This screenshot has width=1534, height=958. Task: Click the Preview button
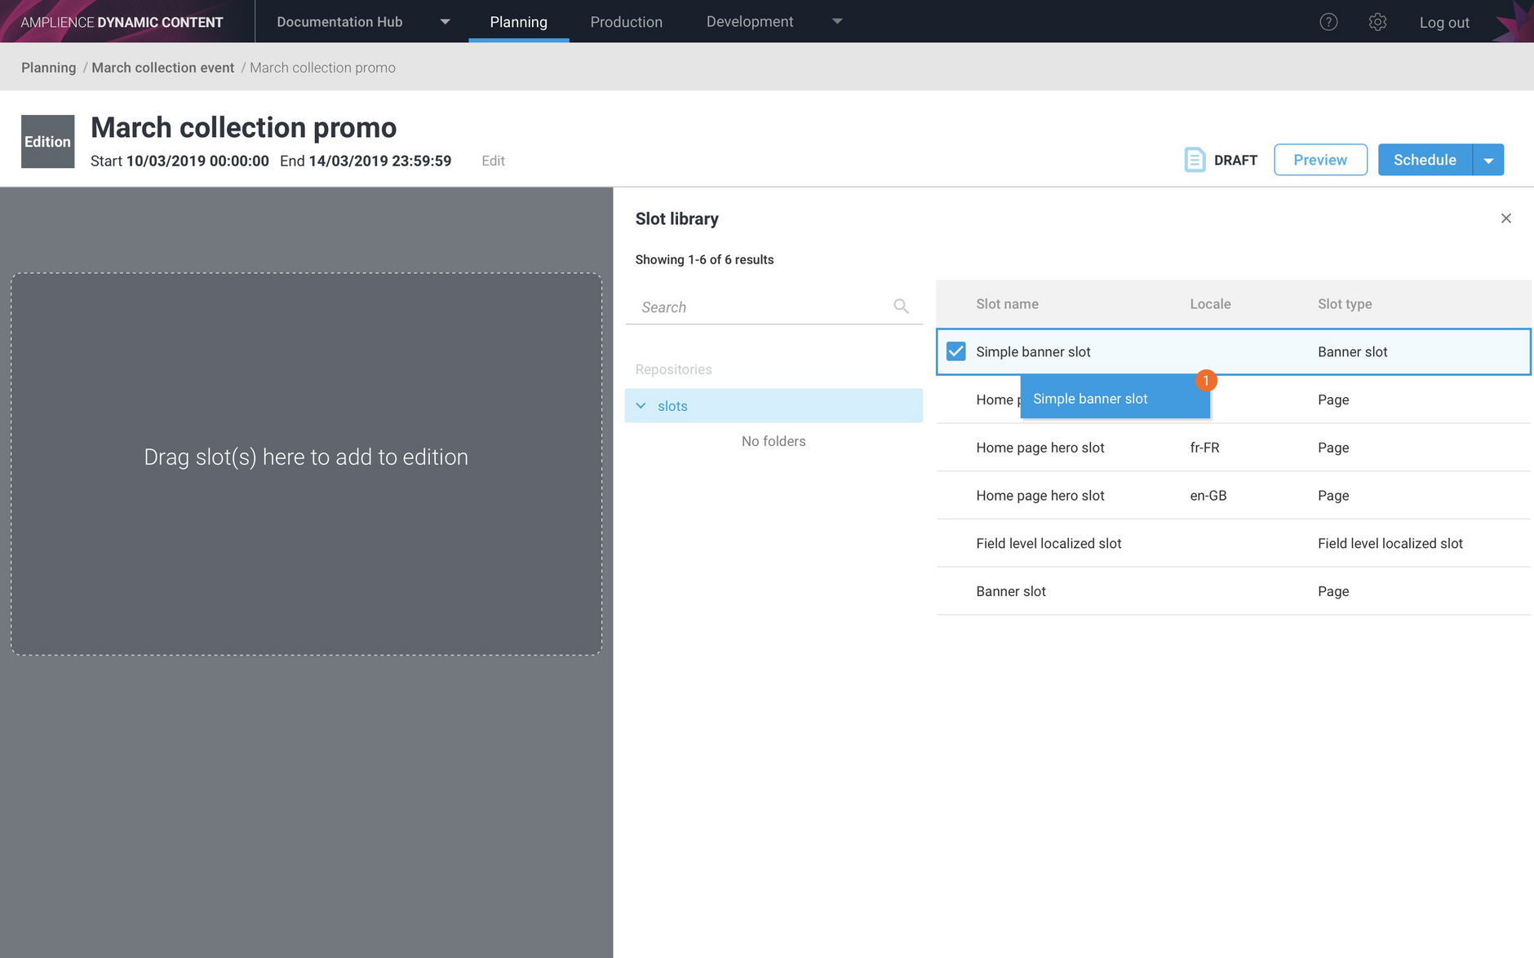tap(1319, 160)
